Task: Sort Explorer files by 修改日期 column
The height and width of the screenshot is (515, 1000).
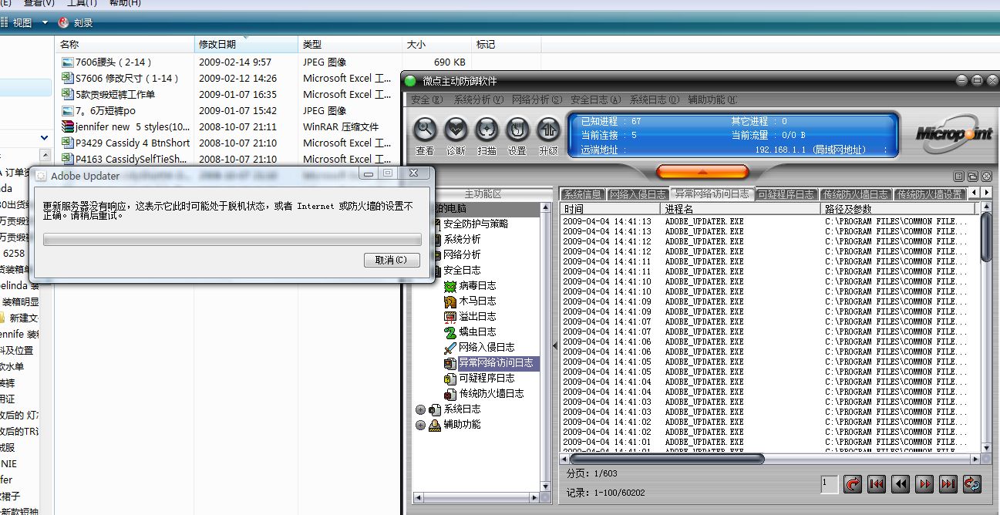Action: (246, 45)
